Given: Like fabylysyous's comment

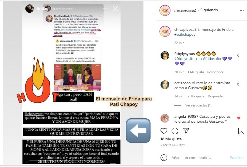Looking at the screenshot, I should (x=239, y=55).
